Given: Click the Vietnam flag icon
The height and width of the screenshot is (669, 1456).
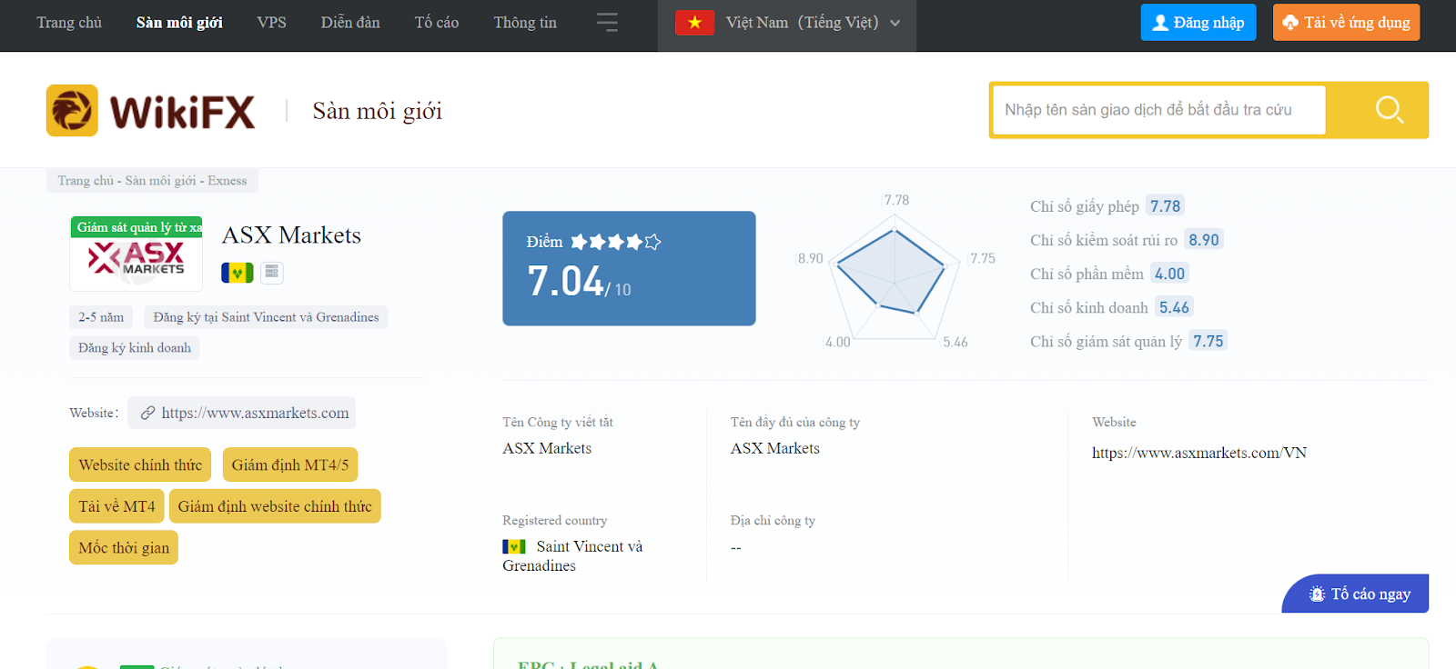Looking at the screenshot, I should (694, 23).
